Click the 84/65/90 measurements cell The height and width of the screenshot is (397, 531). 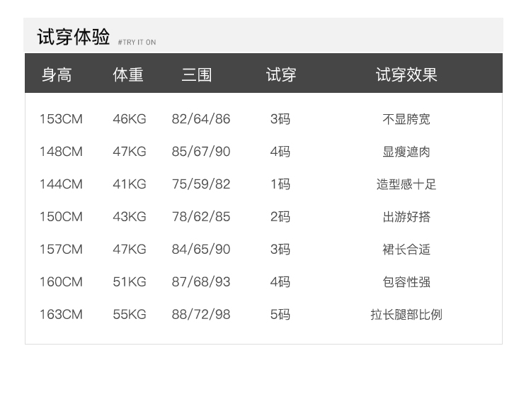pyautogui.click(x=201, y=250)
